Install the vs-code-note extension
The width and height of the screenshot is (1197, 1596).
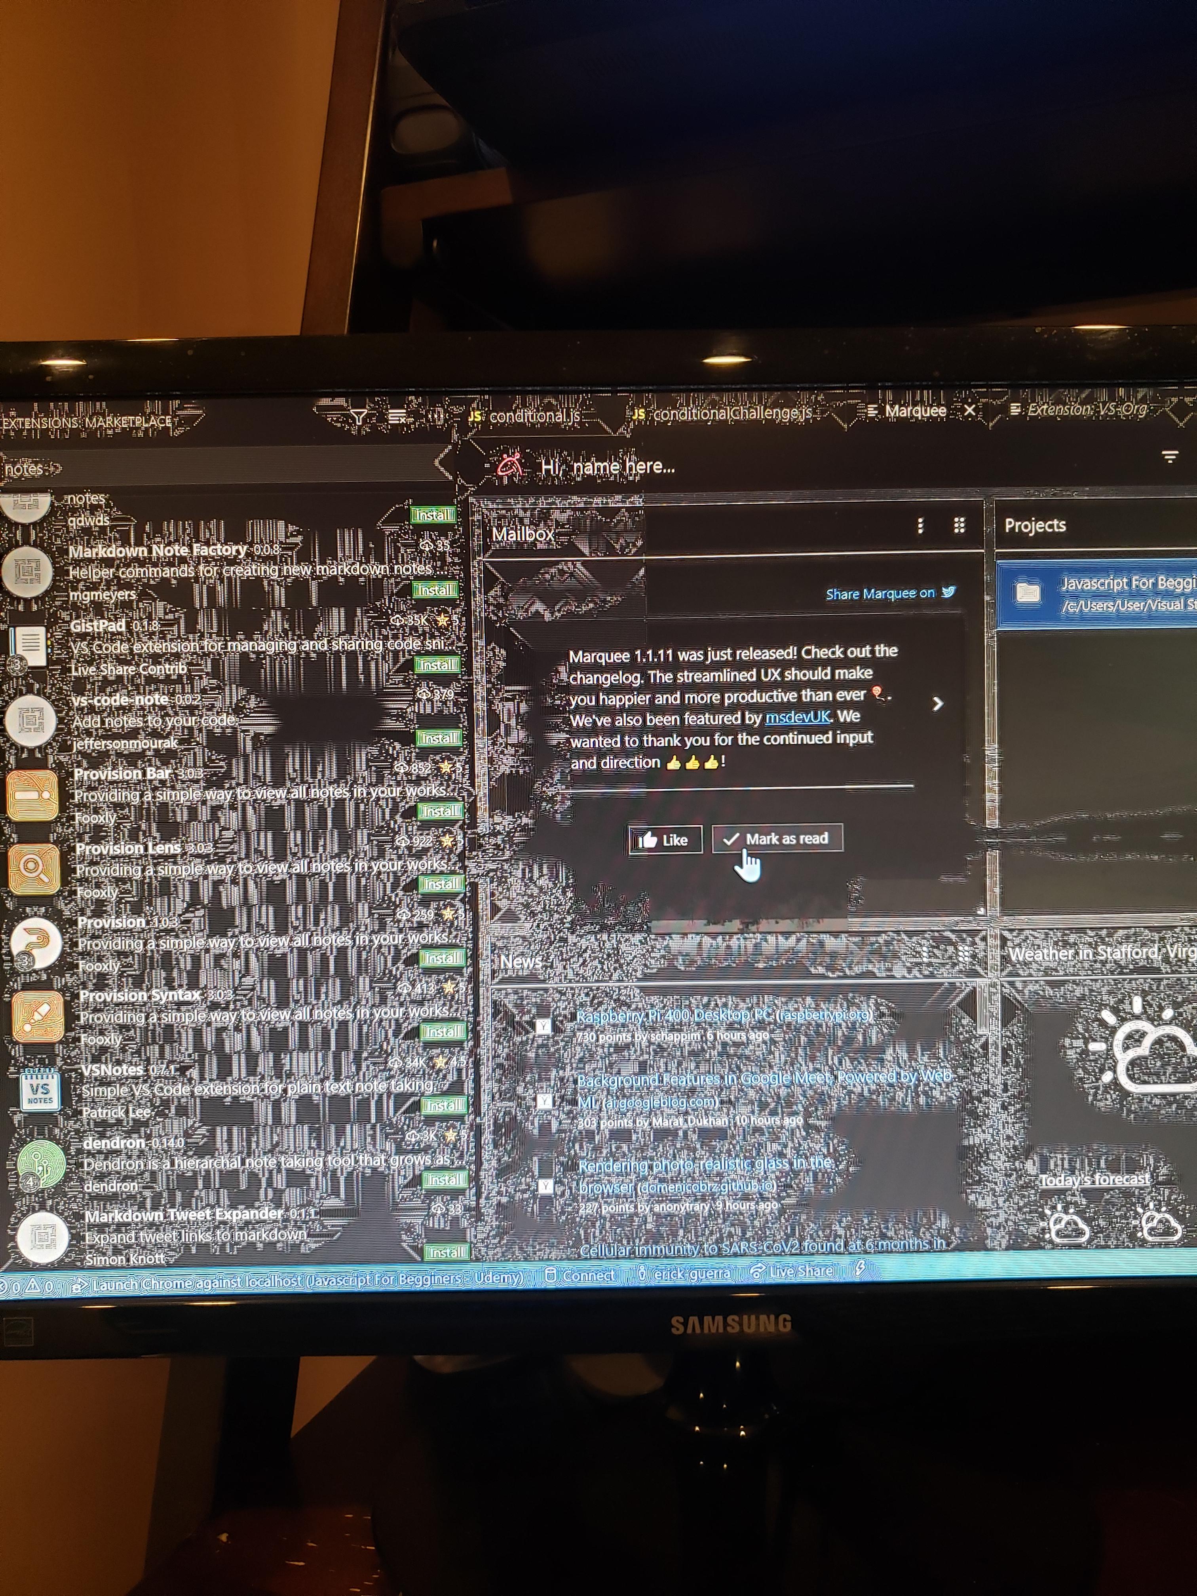[x=439, y=738]
